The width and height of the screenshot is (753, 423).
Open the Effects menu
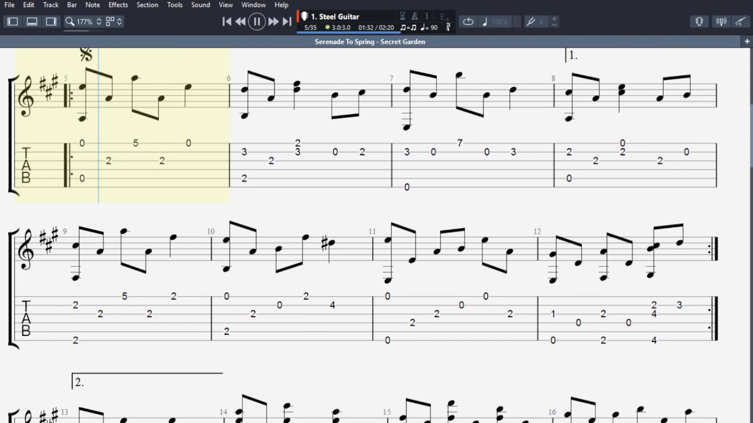click(x=118, y=5)
